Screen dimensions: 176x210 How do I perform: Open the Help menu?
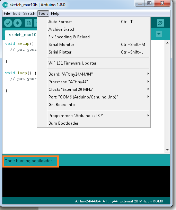(x=55, y=13)
